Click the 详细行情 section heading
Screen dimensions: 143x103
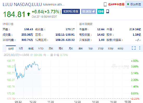pos(8,24)
